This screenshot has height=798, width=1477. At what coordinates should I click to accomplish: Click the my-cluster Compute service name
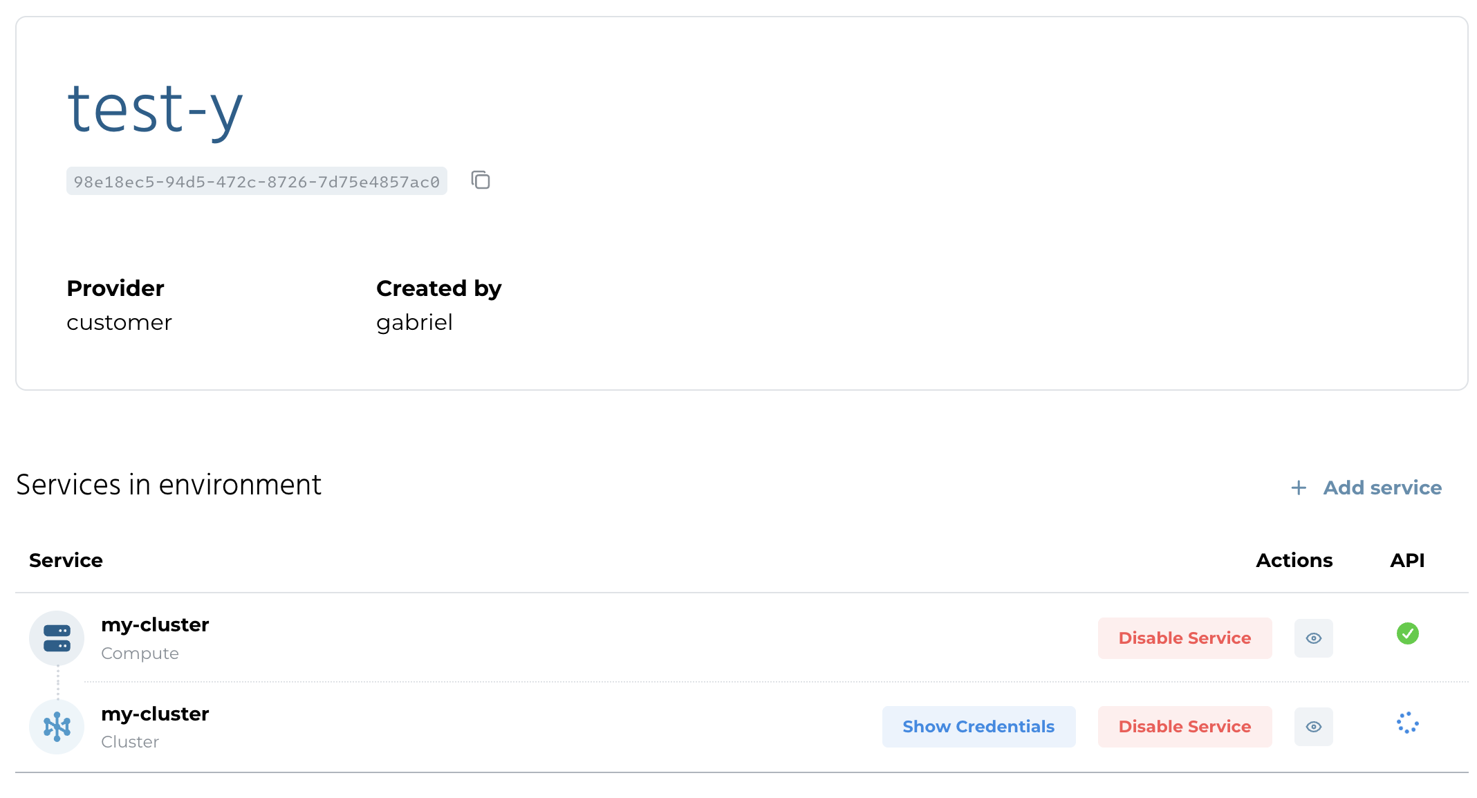[x=155, y=625]
